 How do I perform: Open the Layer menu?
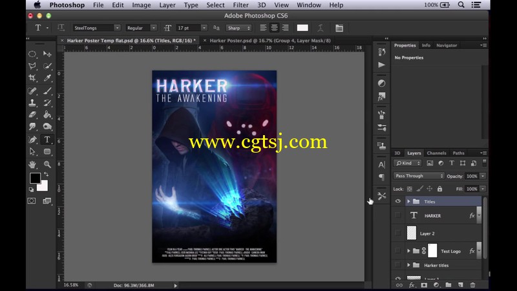pyautogui.click(x=167, y=5)
